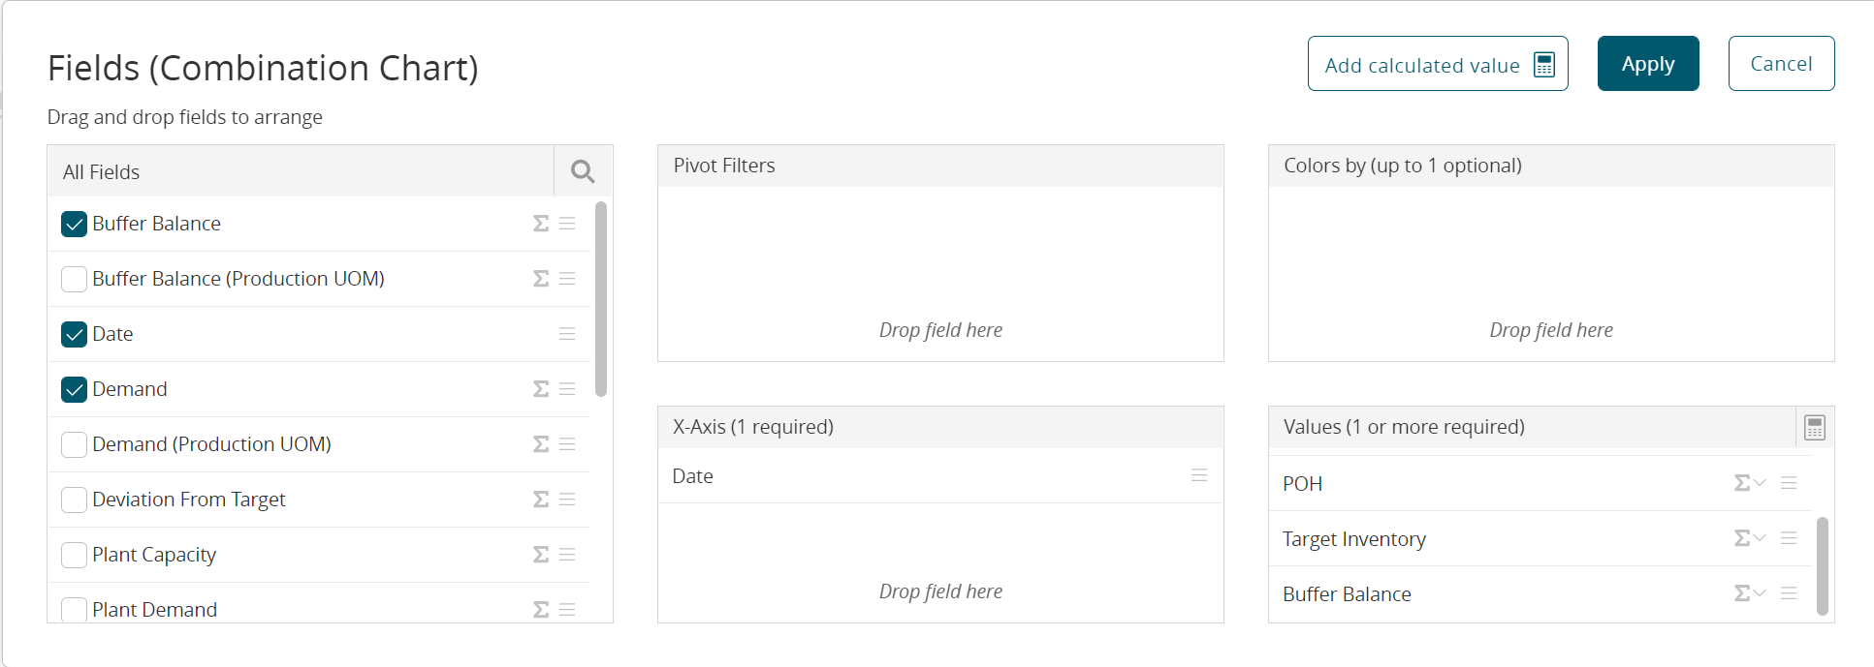Click Add calculated value button
The image size is (1874, 667).
coord(1437,64)
